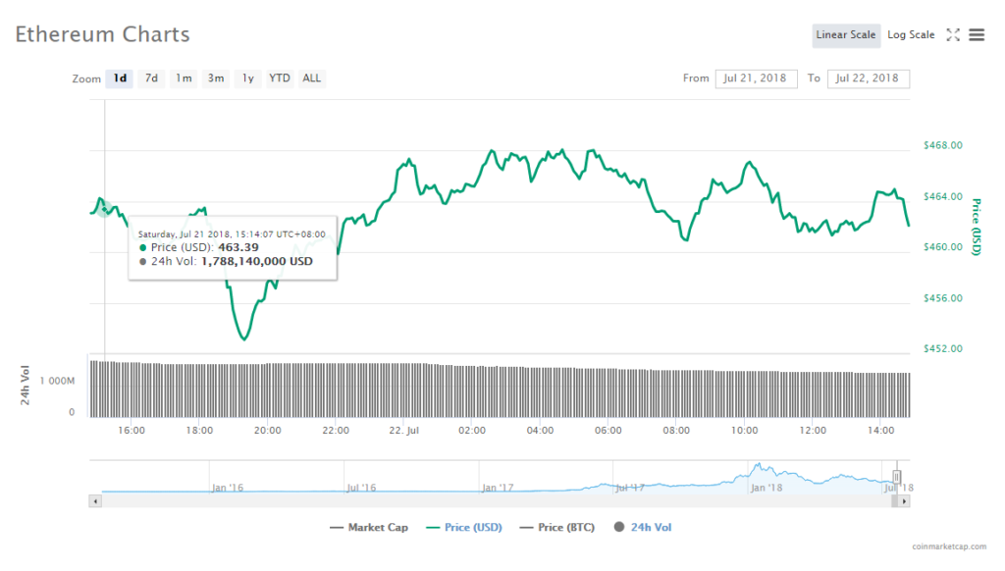Click the navigator range handle
The image size is (1005, 571).
pyautogui.click(x=896, y=476)
